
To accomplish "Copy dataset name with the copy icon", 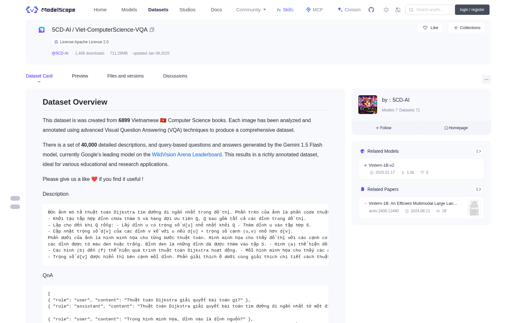I will click(152, 30).
